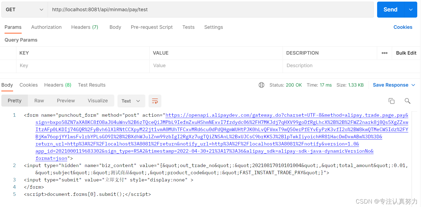Click response line number 2
Image resolution: width=421 pixels, height=207 pixels.
(14, 165)
